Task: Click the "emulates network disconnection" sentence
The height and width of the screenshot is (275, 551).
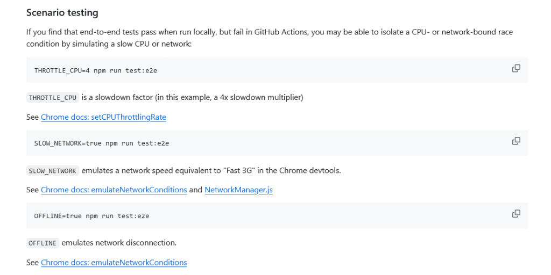Action: click(x=119, y=243)
